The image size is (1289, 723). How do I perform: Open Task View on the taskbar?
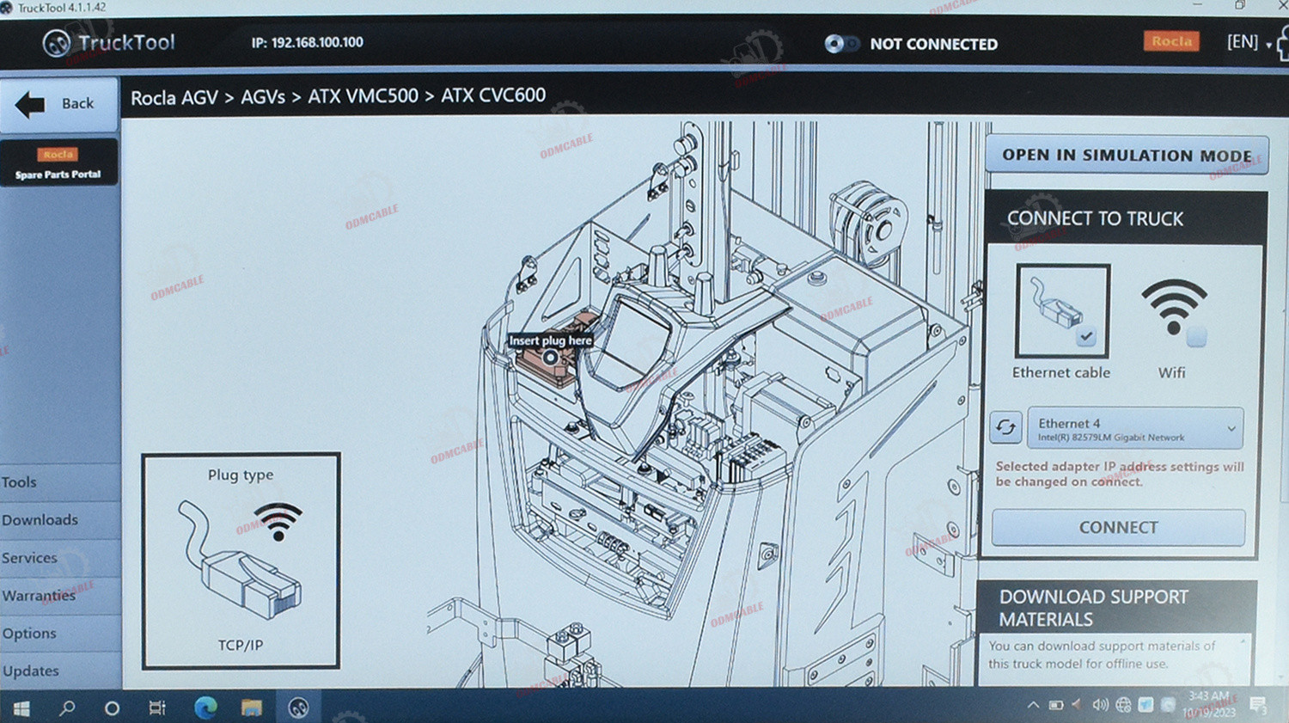pos(157,708)
